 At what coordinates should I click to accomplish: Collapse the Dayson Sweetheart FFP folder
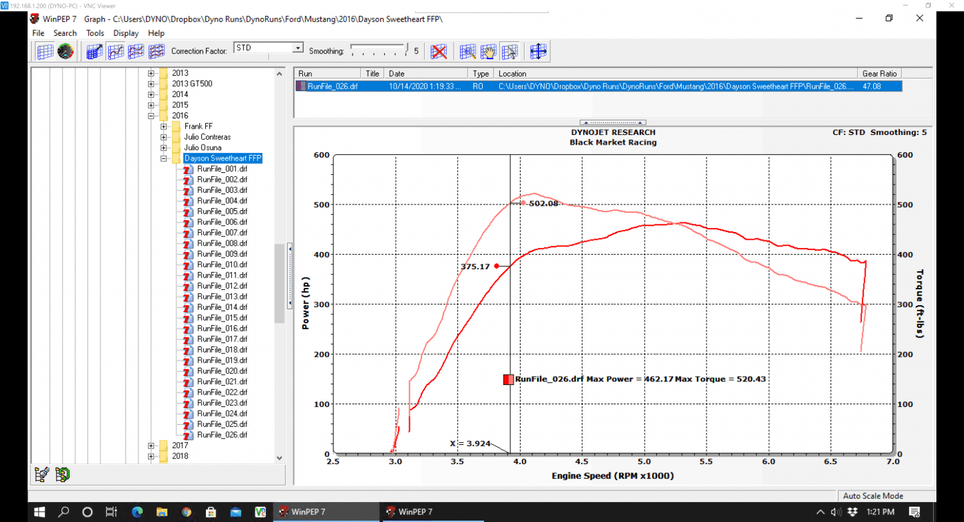pos(163,158)
